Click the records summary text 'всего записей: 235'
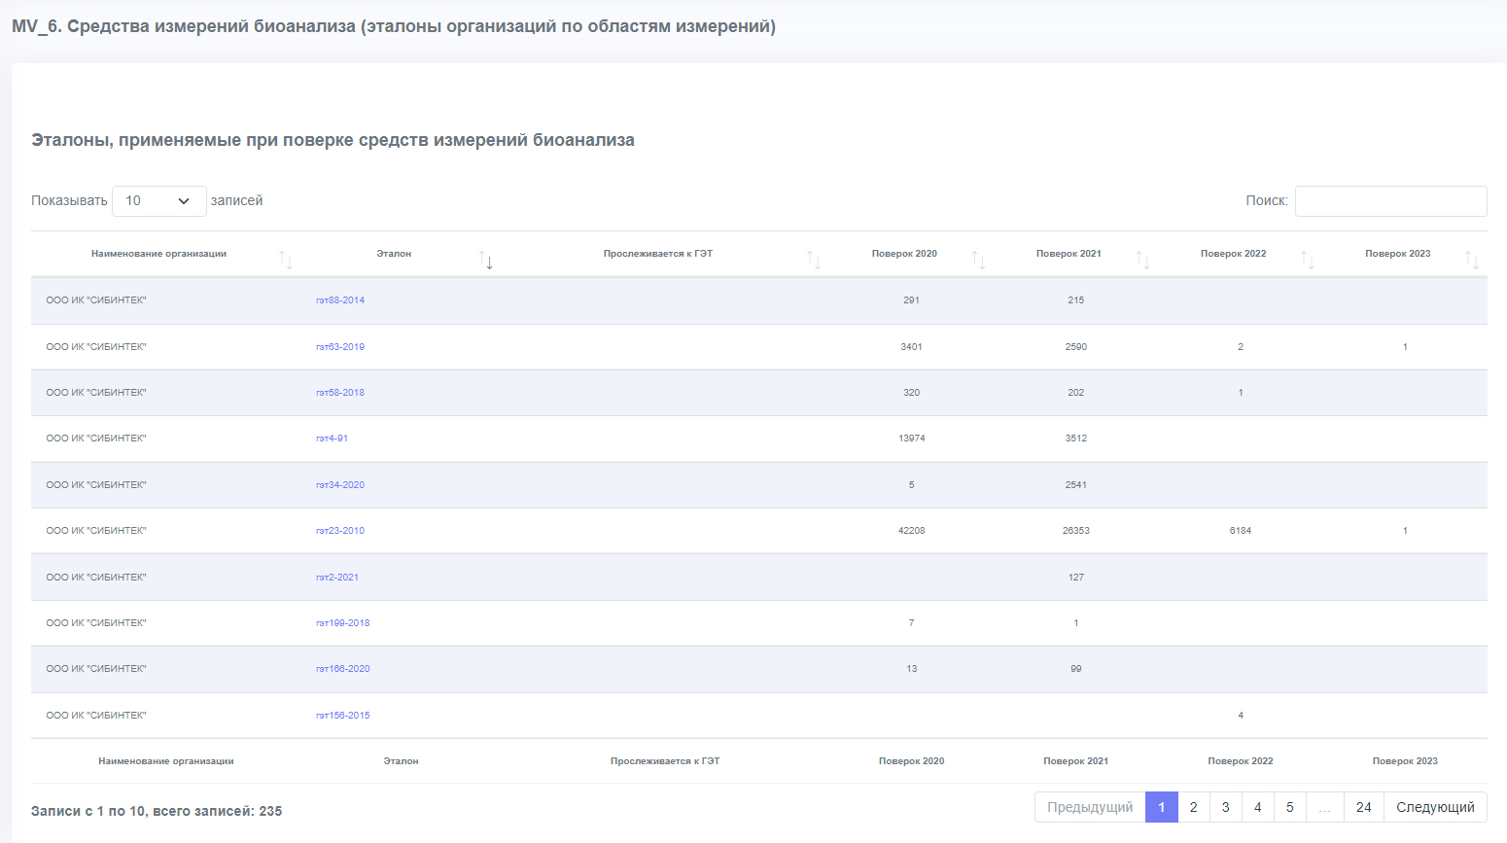This screenshot has width=1507, height=843. (x=217, y=811)
